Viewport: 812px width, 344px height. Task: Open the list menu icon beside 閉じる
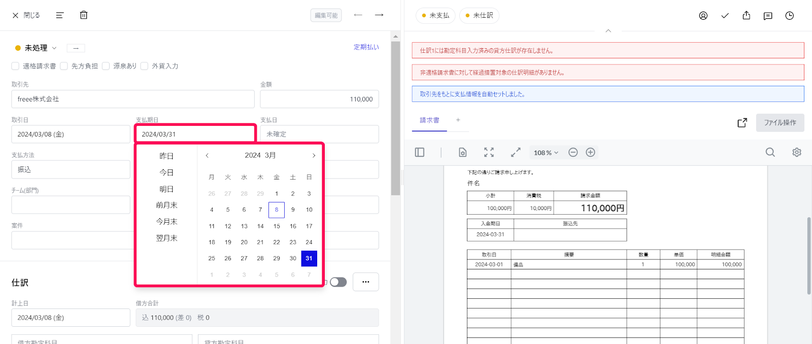[60, 15]
